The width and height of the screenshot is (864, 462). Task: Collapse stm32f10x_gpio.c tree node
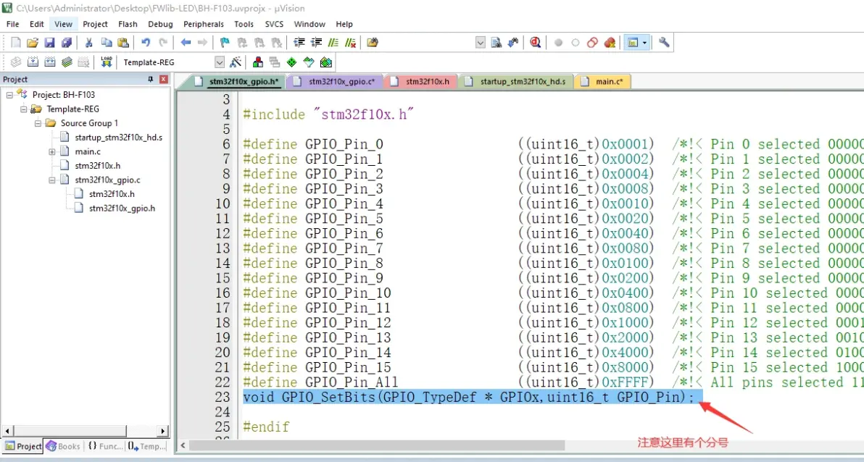pos(51,180)
